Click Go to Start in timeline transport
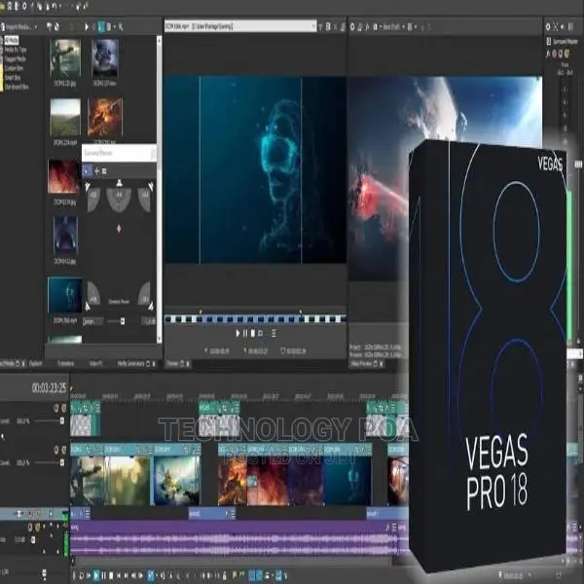Image resolution: width=584 pixels, height=584 pixels. coord(119,575)
